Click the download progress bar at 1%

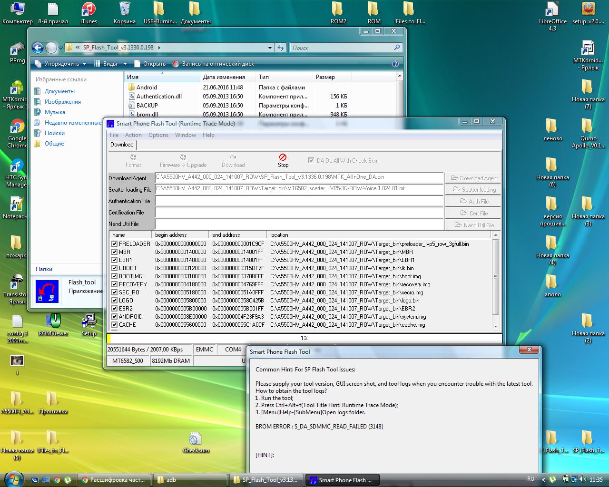[304, 338]
